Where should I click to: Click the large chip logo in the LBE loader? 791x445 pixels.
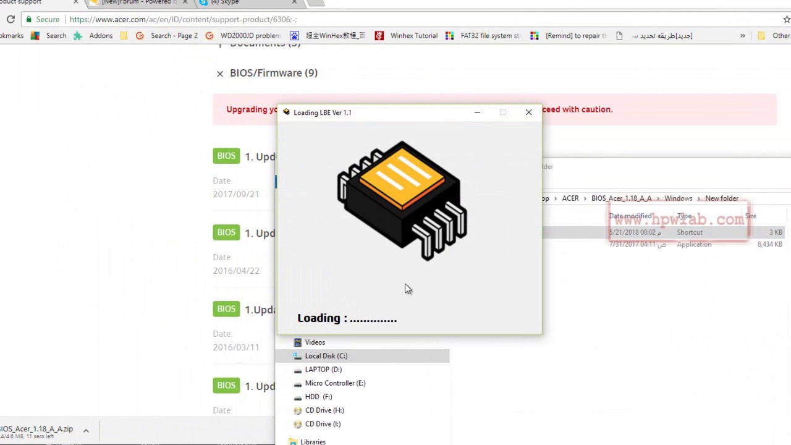click(x=402, y=201)
